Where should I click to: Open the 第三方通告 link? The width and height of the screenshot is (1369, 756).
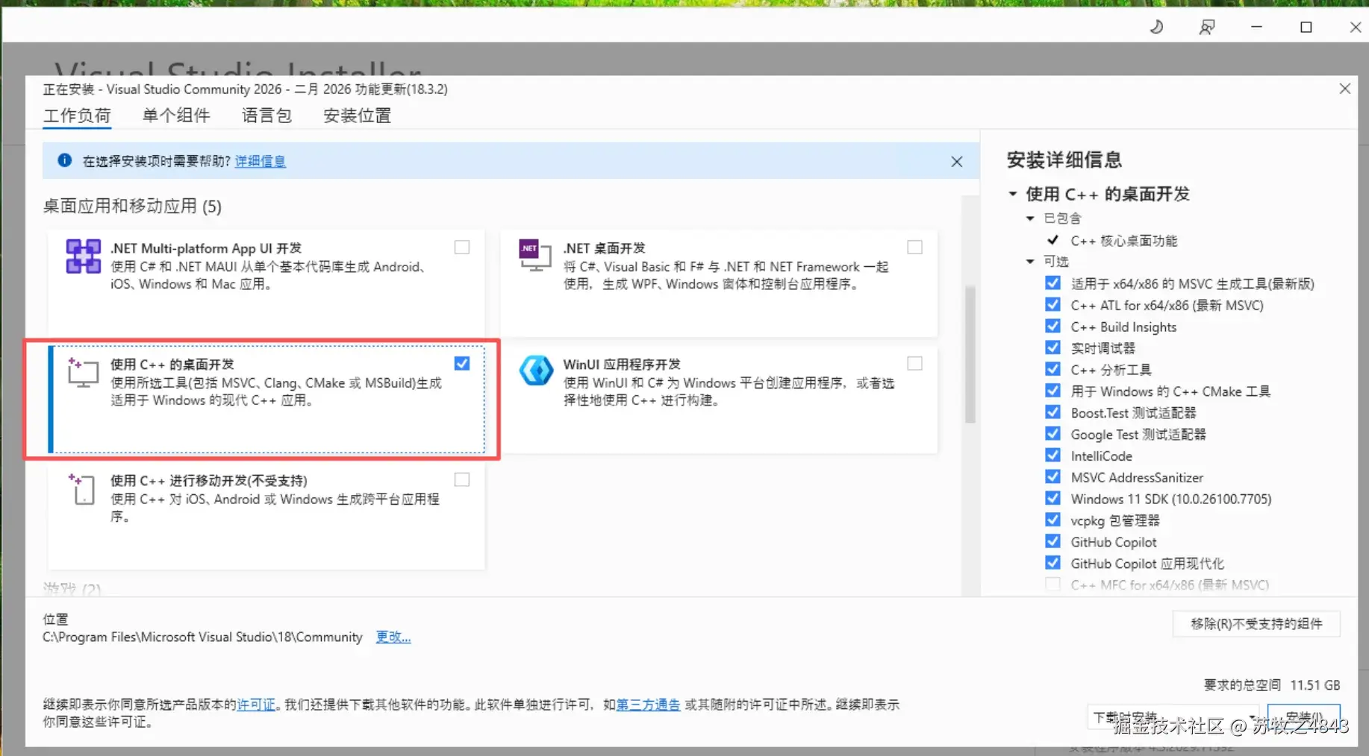[648, 705]
